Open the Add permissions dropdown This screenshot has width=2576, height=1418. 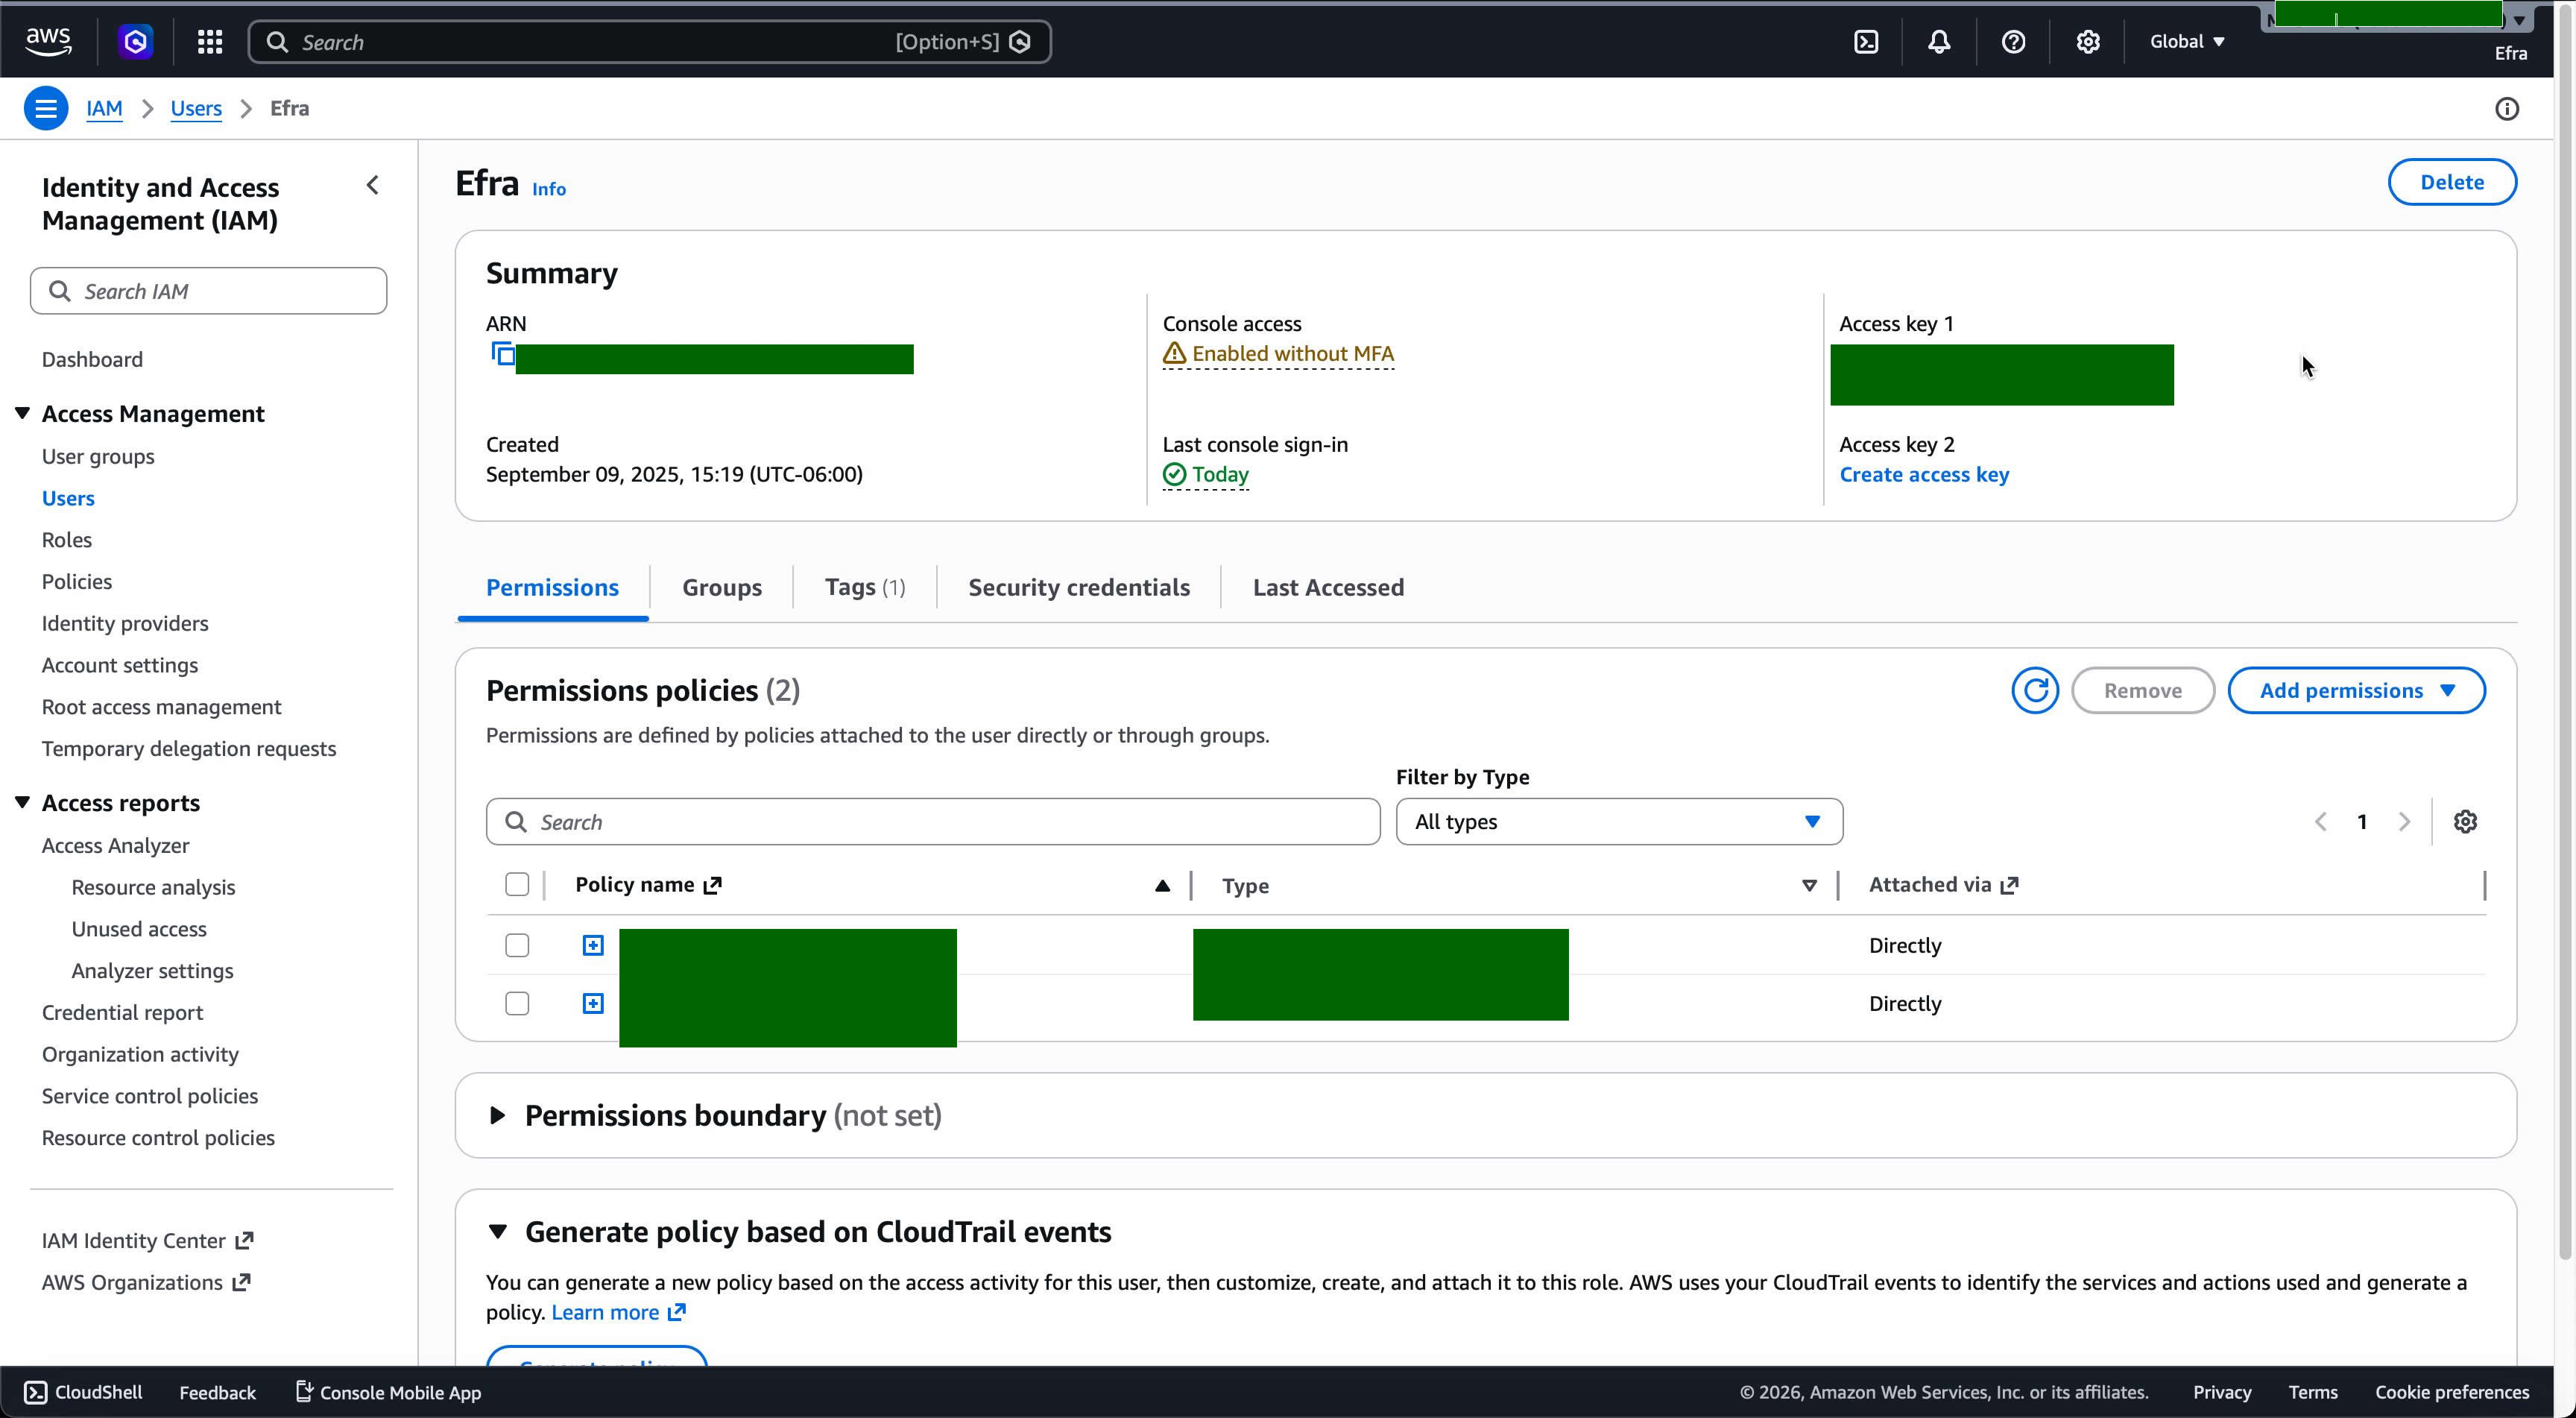2356,690
